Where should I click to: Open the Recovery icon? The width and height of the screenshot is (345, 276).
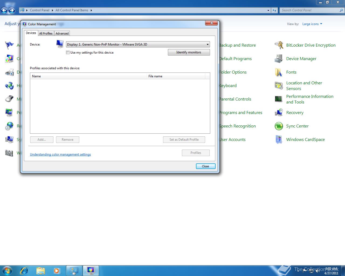pos(279,112)
